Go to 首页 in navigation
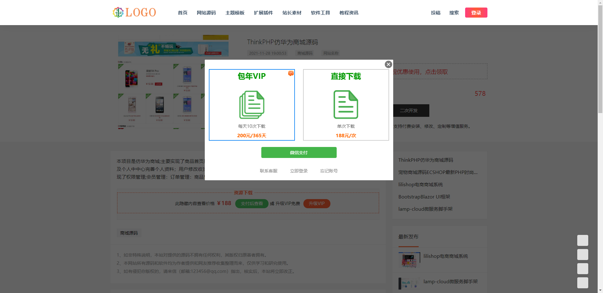Image resolution: width=603 pixels, height=293 pixels. pos(182,13)
